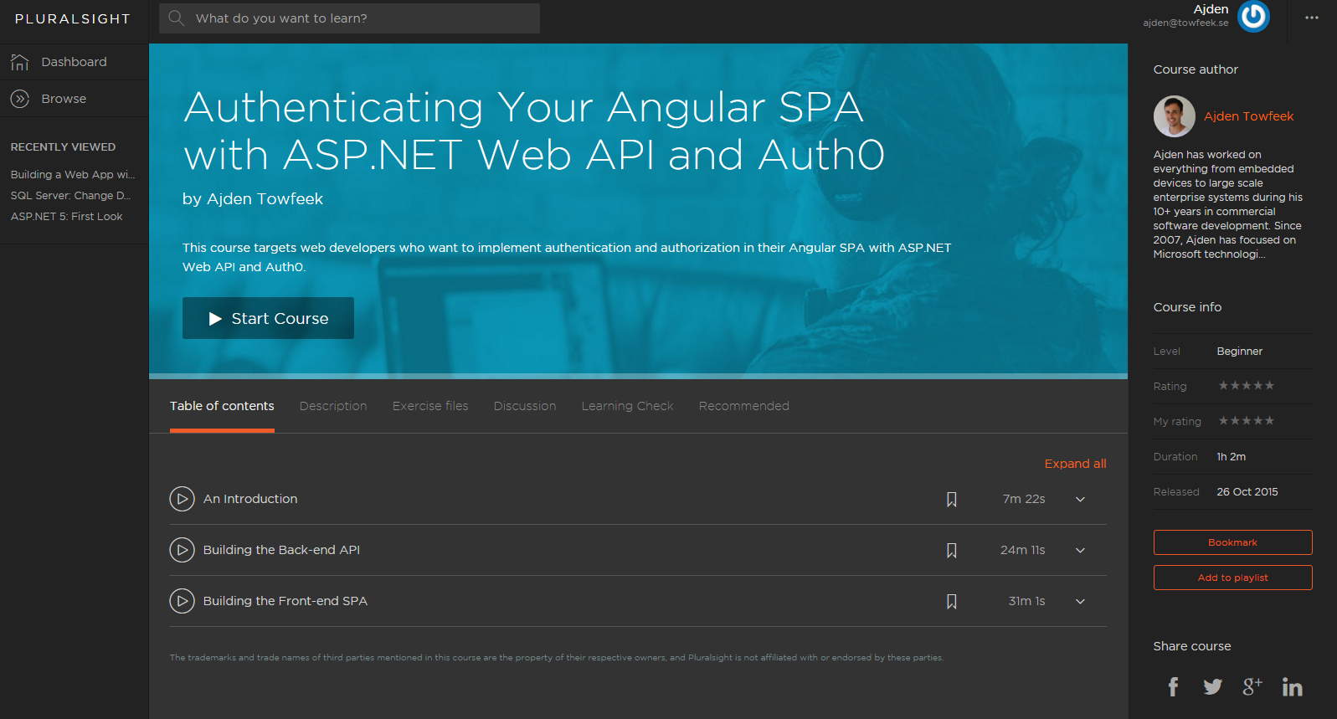Click the Beginner level value
This screenshot has width=1337, height=719.
point(1239,352)
